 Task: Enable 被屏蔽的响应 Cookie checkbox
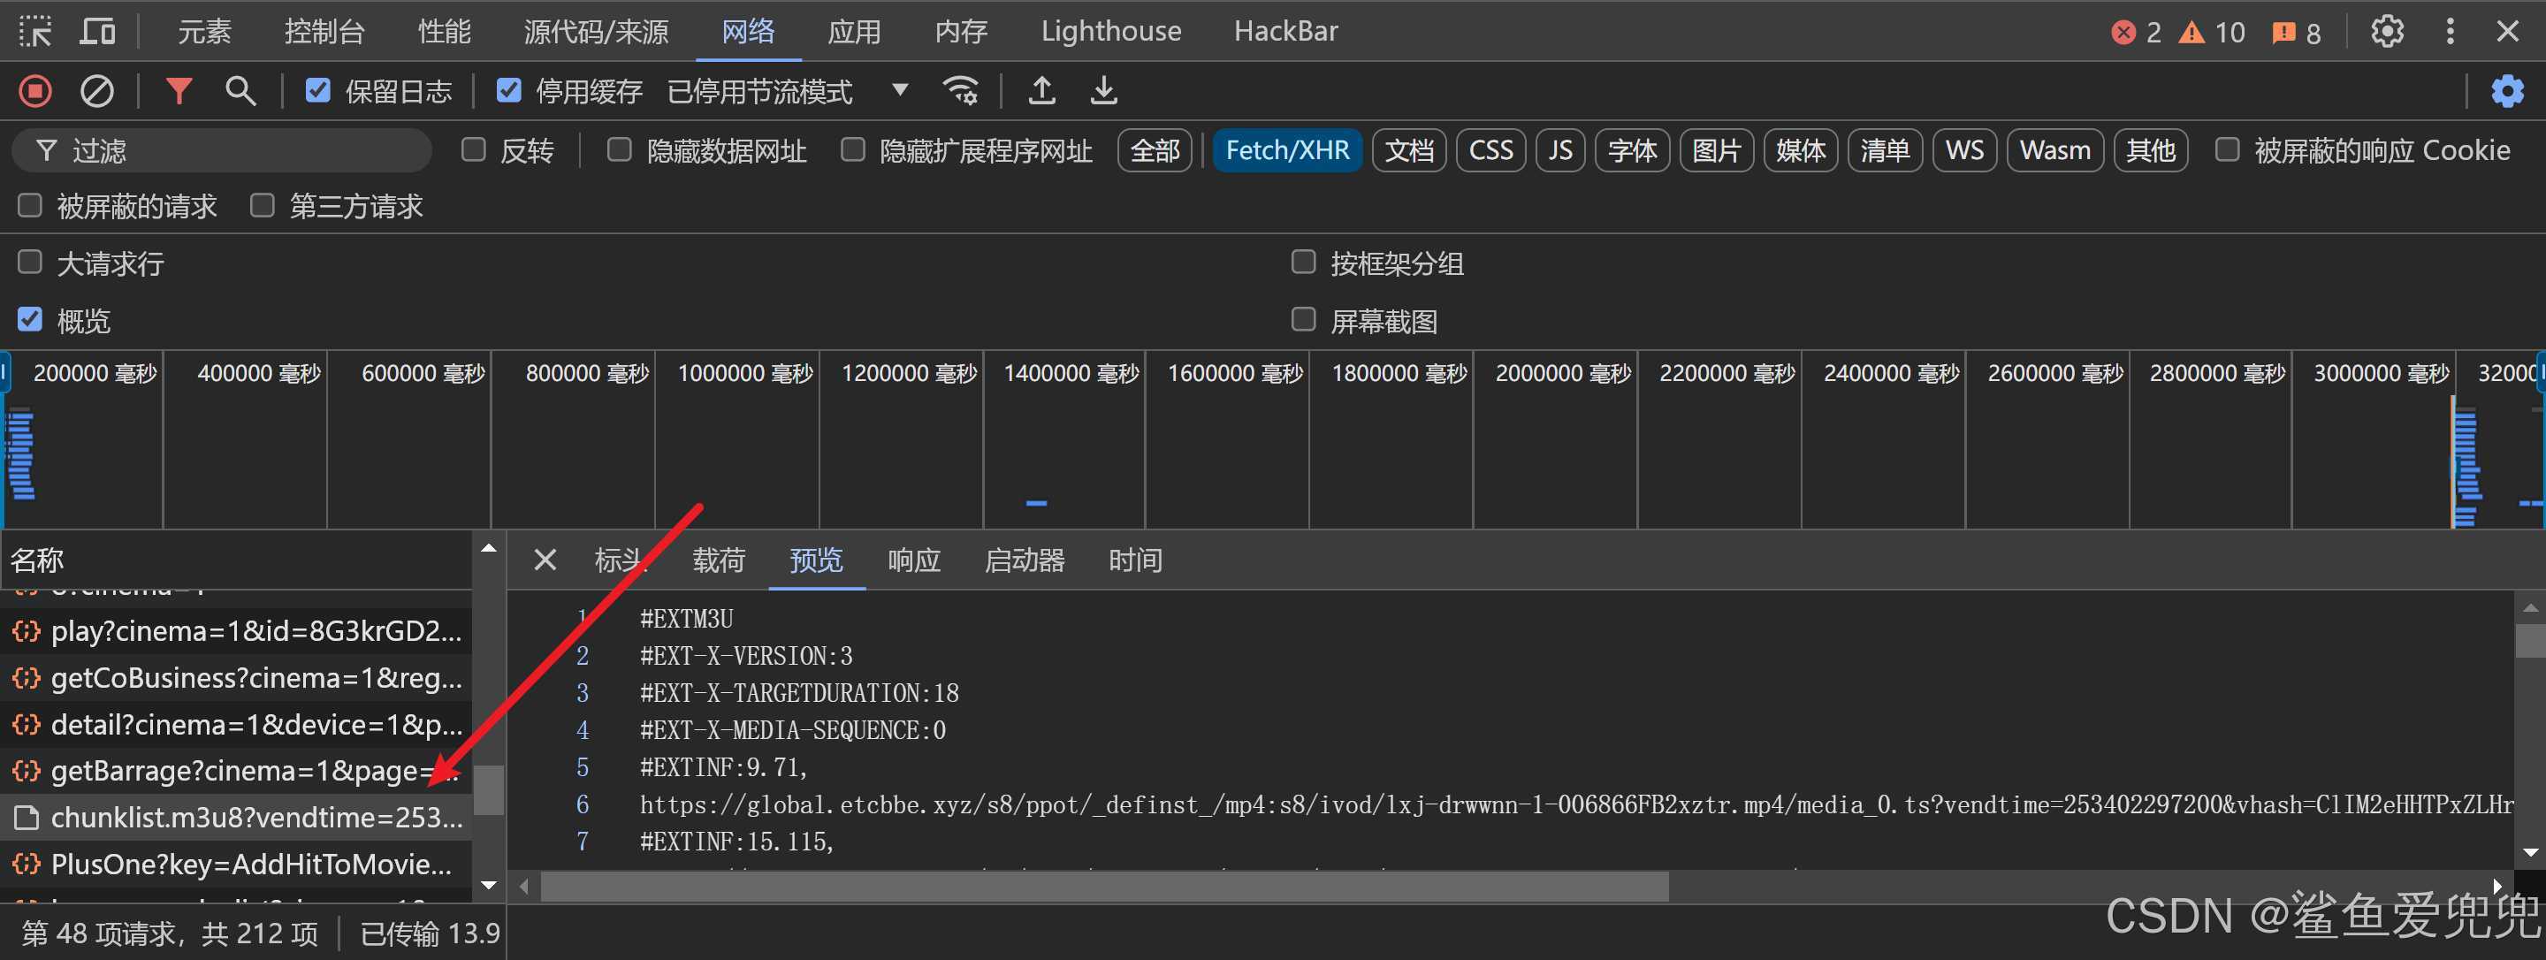(x=2227, y=150)
